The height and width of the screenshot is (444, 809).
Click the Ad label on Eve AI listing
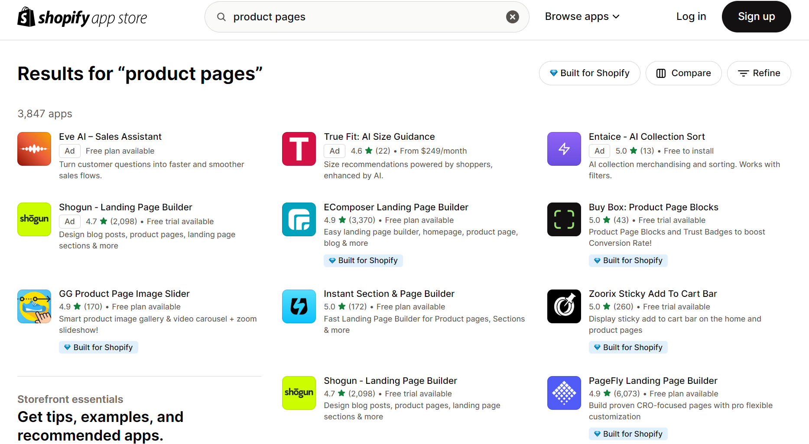click(70, 151)
